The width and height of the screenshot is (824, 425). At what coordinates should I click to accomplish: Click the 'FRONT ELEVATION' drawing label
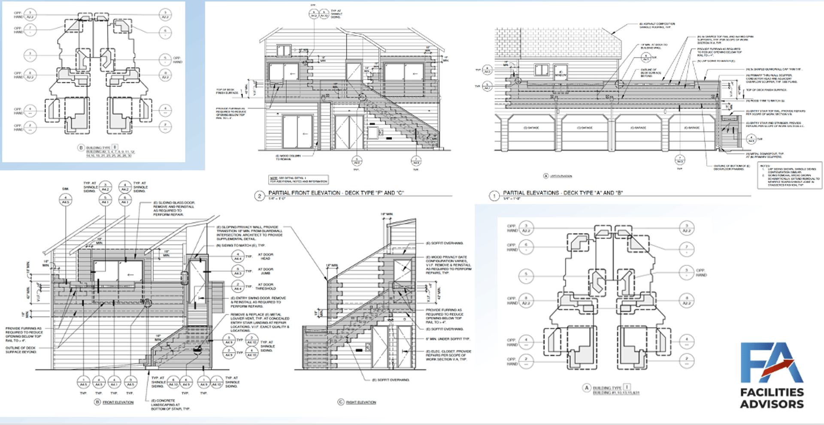(x=118, y=402)
